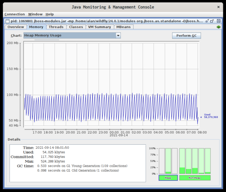The width and height of the screenshot is (226, 192).
Task: Select the Non-Heap group label bar
Action: (x=195, y=178)
